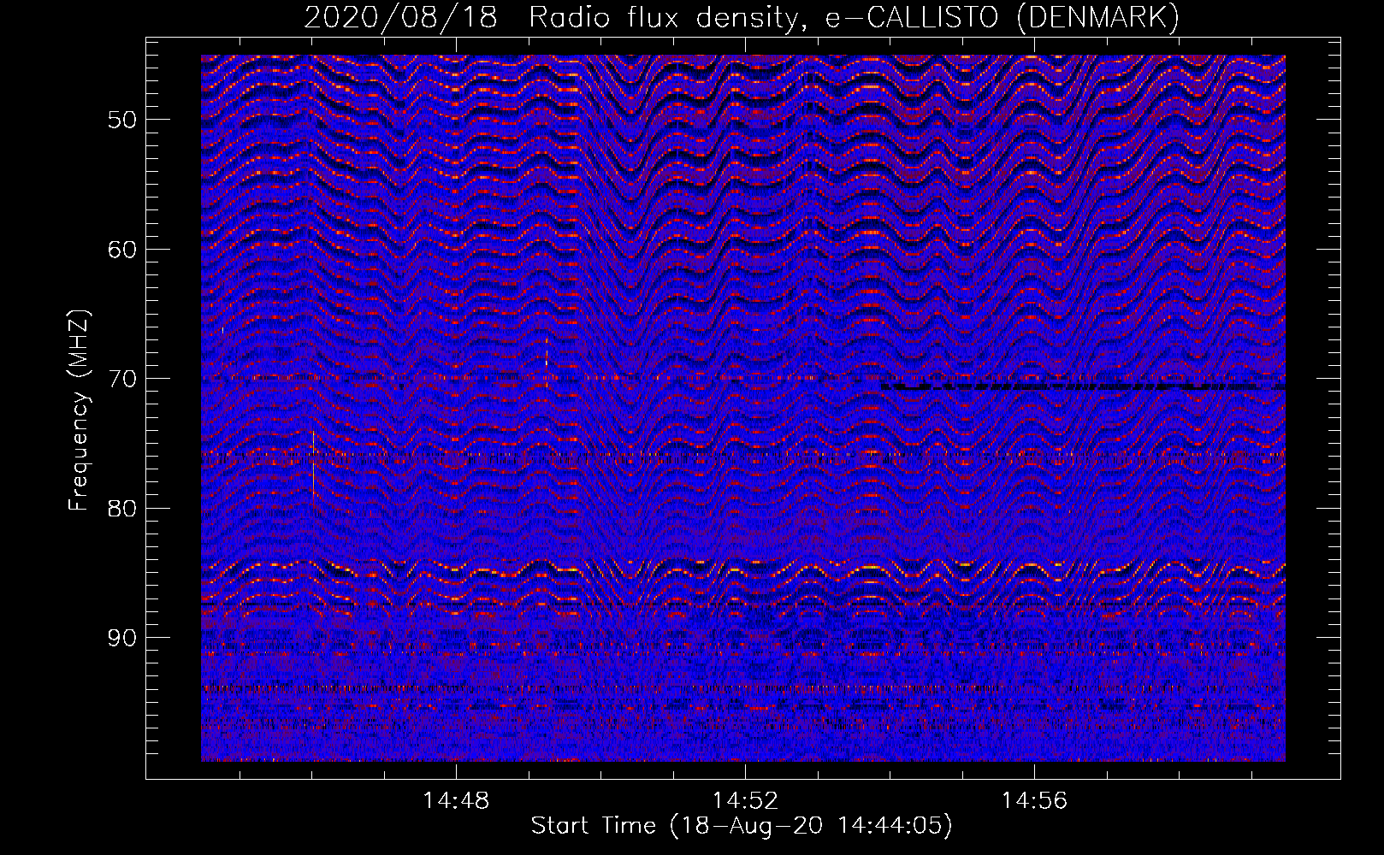Click the 70 frequency tick label
The width and height of the screenshot is (1384, 855).
click(x=121, y=378)
